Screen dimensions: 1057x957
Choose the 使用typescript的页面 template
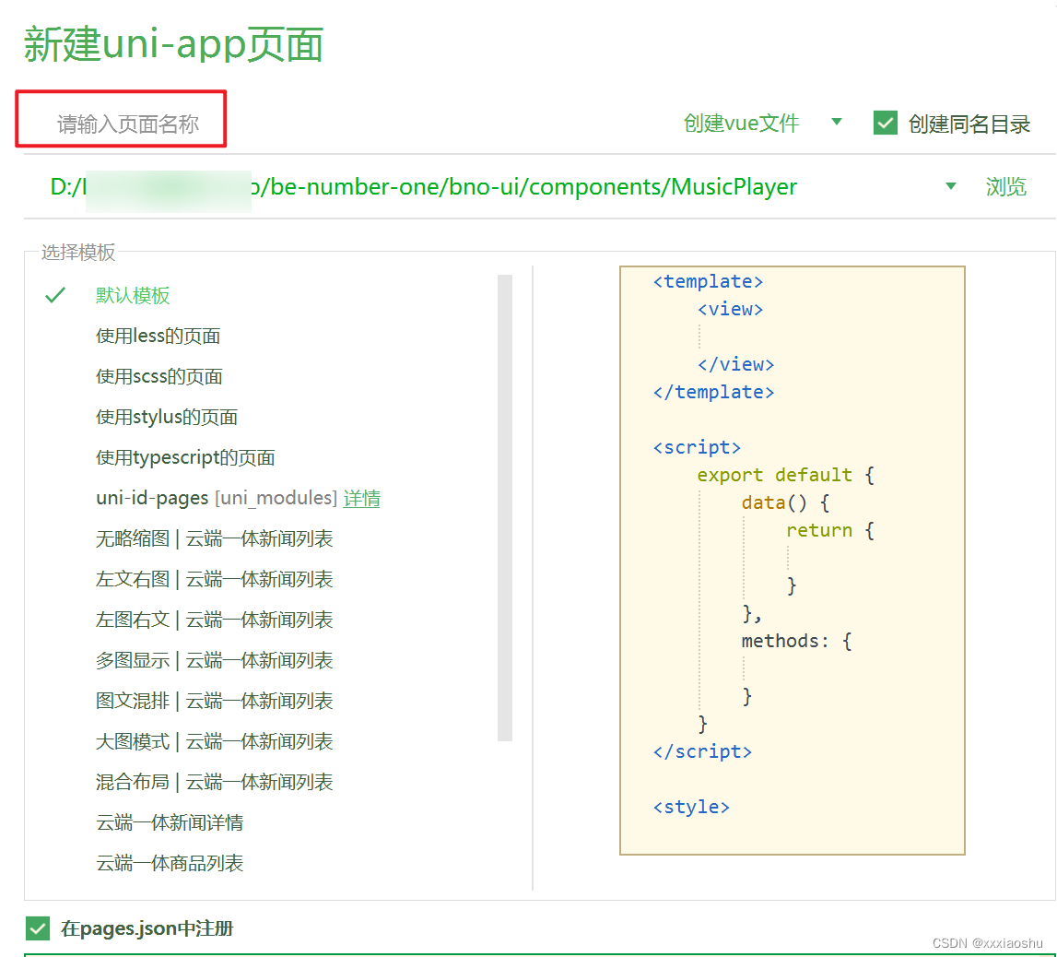pos(187,457)
